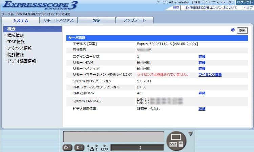254x152 pixels.
Task: Open 詳細 link for ビデオ録画情報 row
Action: (x=202, y=109)
